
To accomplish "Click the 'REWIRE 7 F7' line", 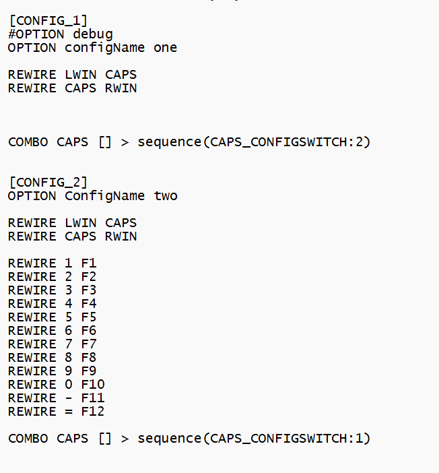I will tap(52, 344).
